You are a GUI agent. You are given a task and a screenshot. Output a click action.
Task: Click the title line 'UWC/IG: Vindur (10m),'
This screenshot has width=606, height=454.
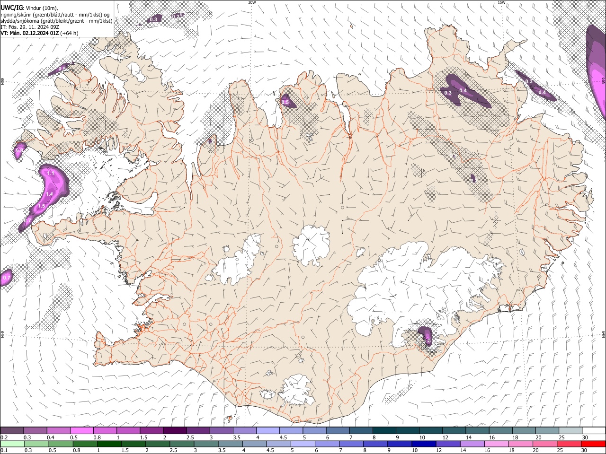point(29,8)
